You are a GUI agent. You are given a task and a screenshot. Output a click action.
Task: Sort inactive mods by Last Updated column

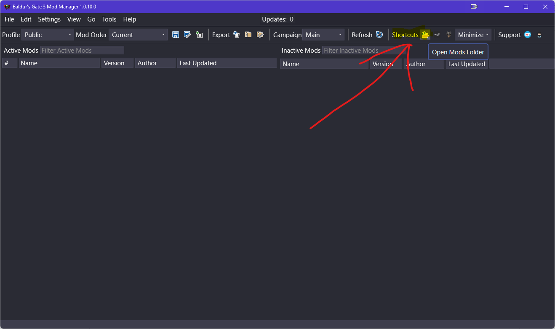click(x=467, y=64)
